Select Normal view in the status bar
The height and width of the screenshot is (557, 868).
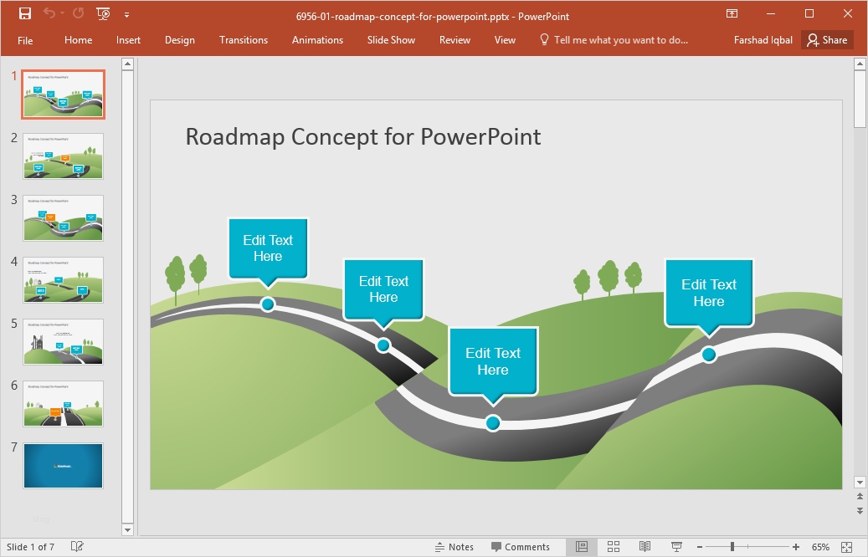(x=581, y=546)
